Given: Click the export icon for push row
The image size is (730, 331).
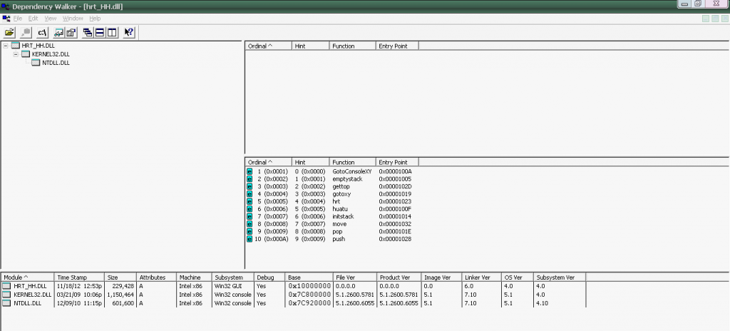Looking at the screenshot, I should coord(250,239).
